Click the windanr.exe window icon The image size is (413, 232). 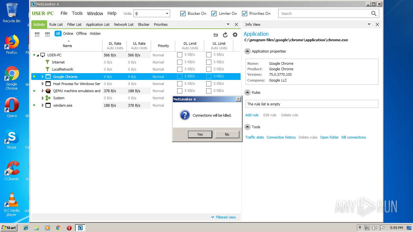click(x=48, y=105)
